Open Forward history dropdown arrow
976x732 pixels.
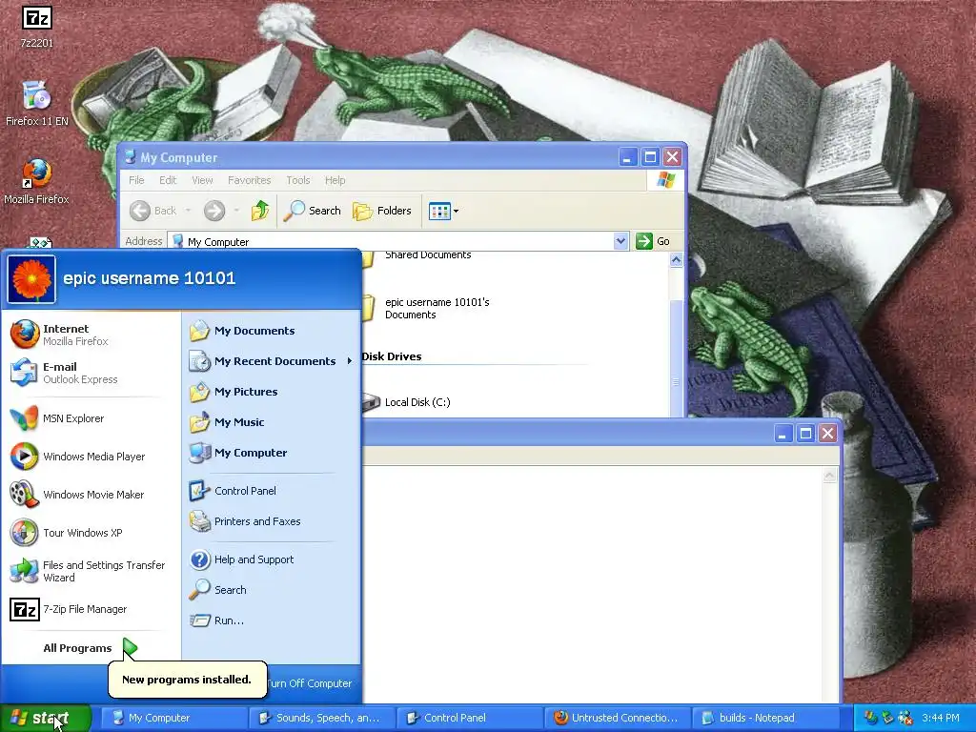(236, 211)
